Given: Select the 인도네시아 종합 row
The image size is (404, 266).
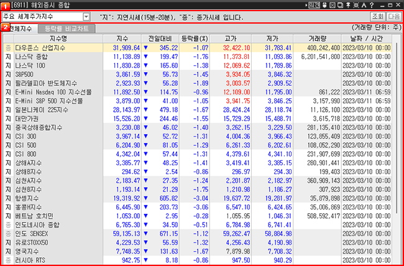Looking at the screenshot, I should point(198,225).
